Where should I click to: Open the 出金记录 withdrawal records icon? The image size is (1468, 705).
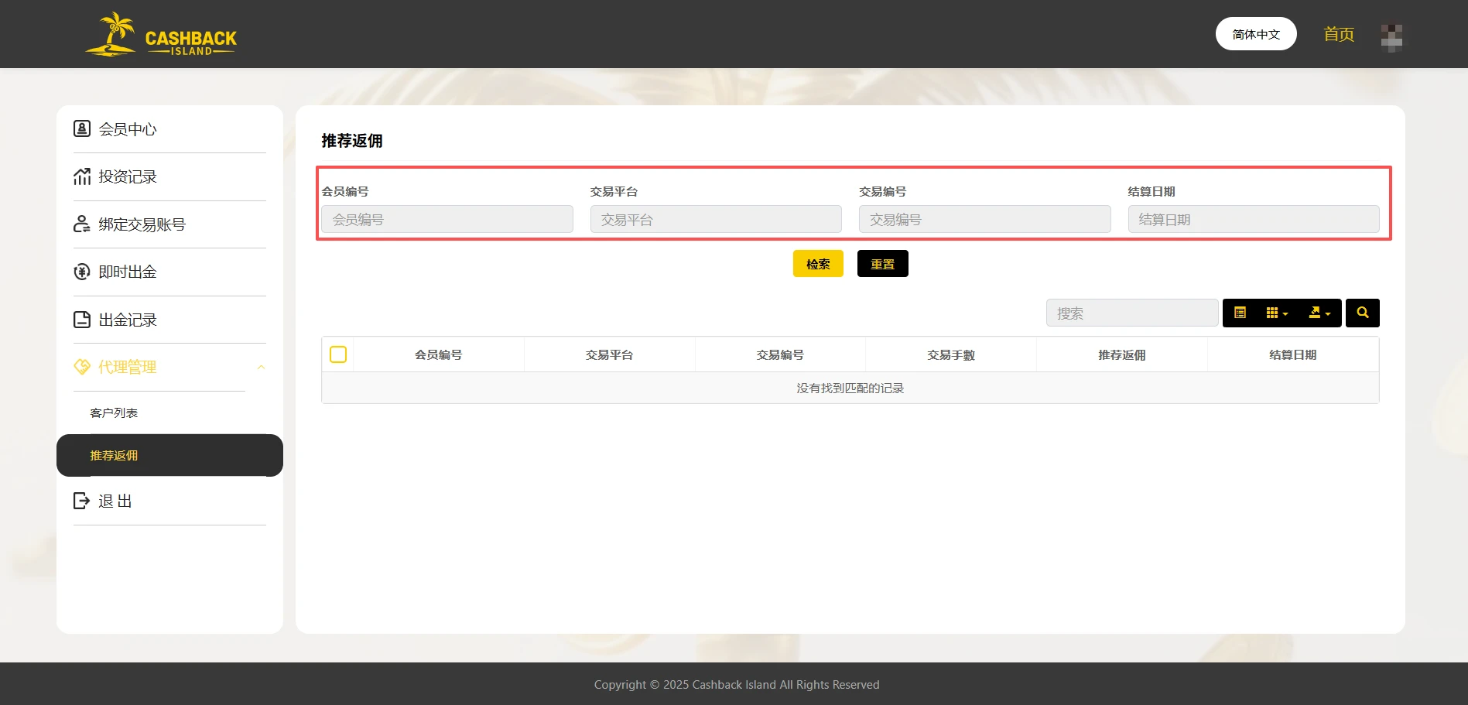coord(82,320)
